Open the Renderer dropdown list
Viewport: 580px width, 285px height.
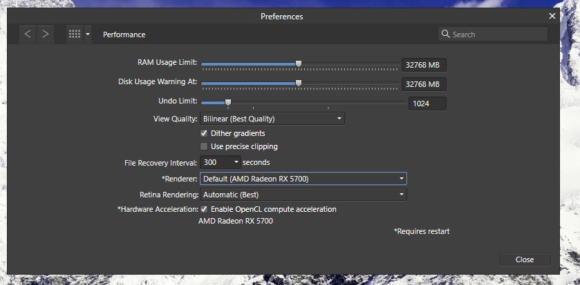(303, 179)
